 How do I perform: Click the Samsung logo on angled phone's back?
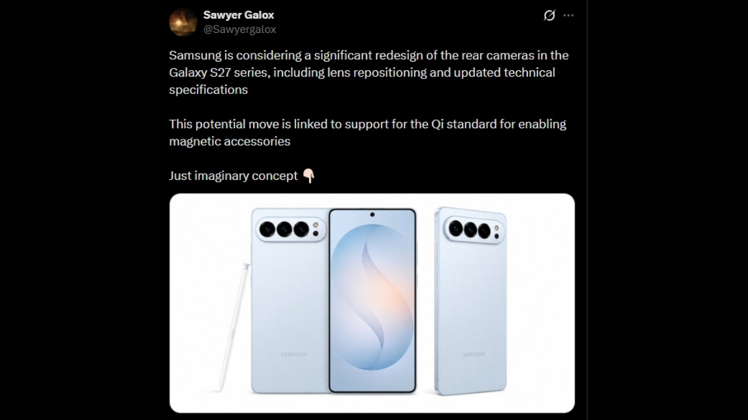[474, 354]
